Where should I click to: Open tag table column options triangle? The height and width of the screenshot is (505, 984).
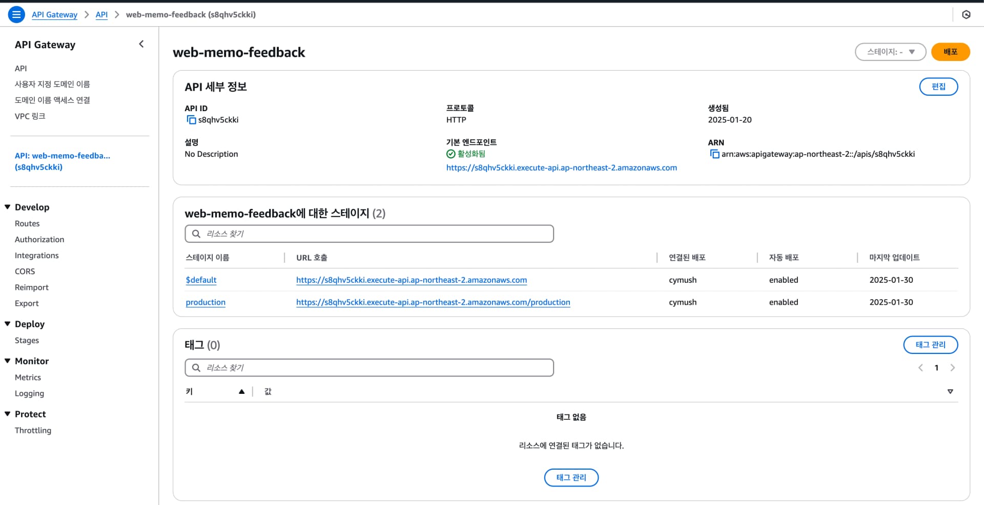coord(950,392)
